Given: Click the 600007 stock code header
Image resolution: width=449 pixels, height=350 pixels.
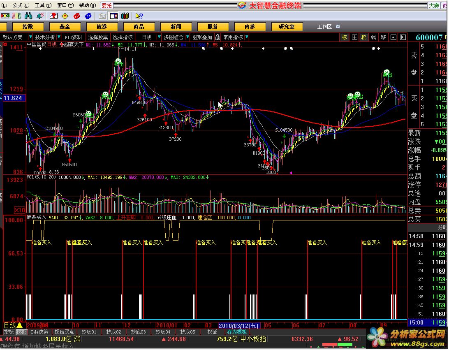Looking at the screenshot, I should [429, 37].
